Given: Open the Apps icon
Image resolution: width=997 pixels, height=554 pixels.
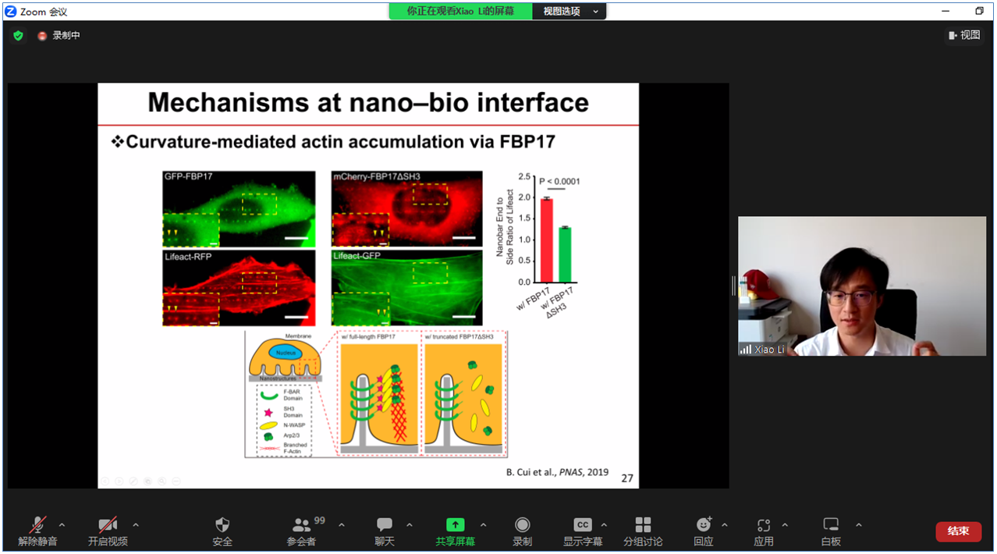Looking at the screenshot, I should (764, 525).
